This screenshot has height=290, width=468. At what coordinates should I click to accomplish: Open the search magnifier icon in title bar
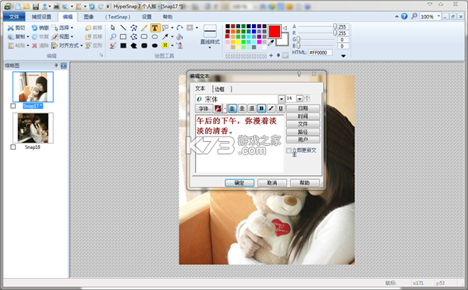[414, 16]
